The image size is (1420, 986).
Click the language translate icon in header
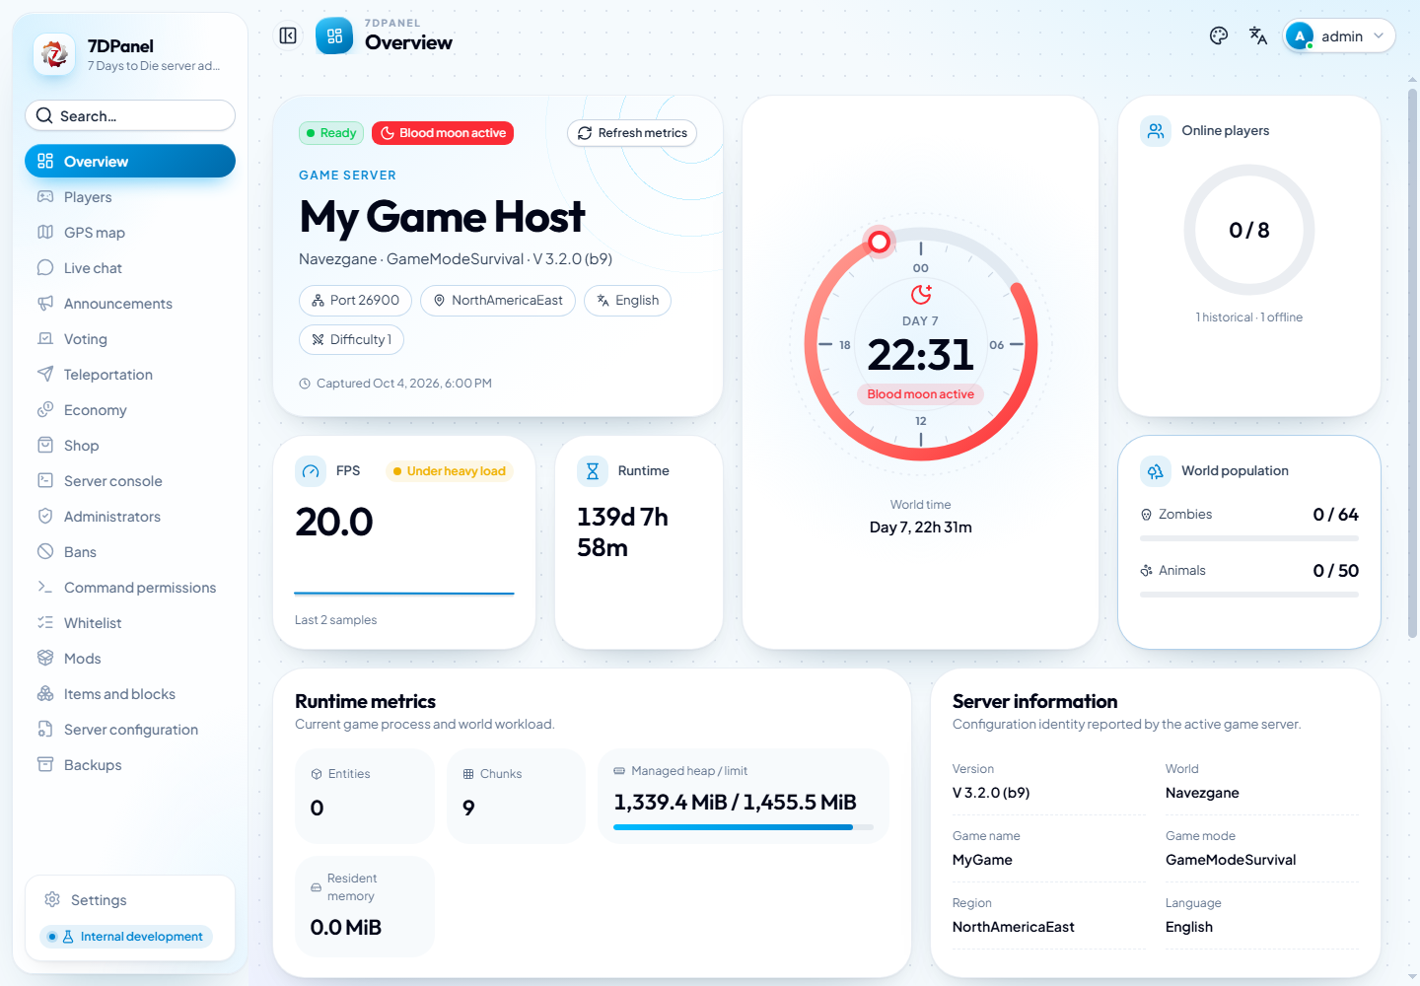1258,36
